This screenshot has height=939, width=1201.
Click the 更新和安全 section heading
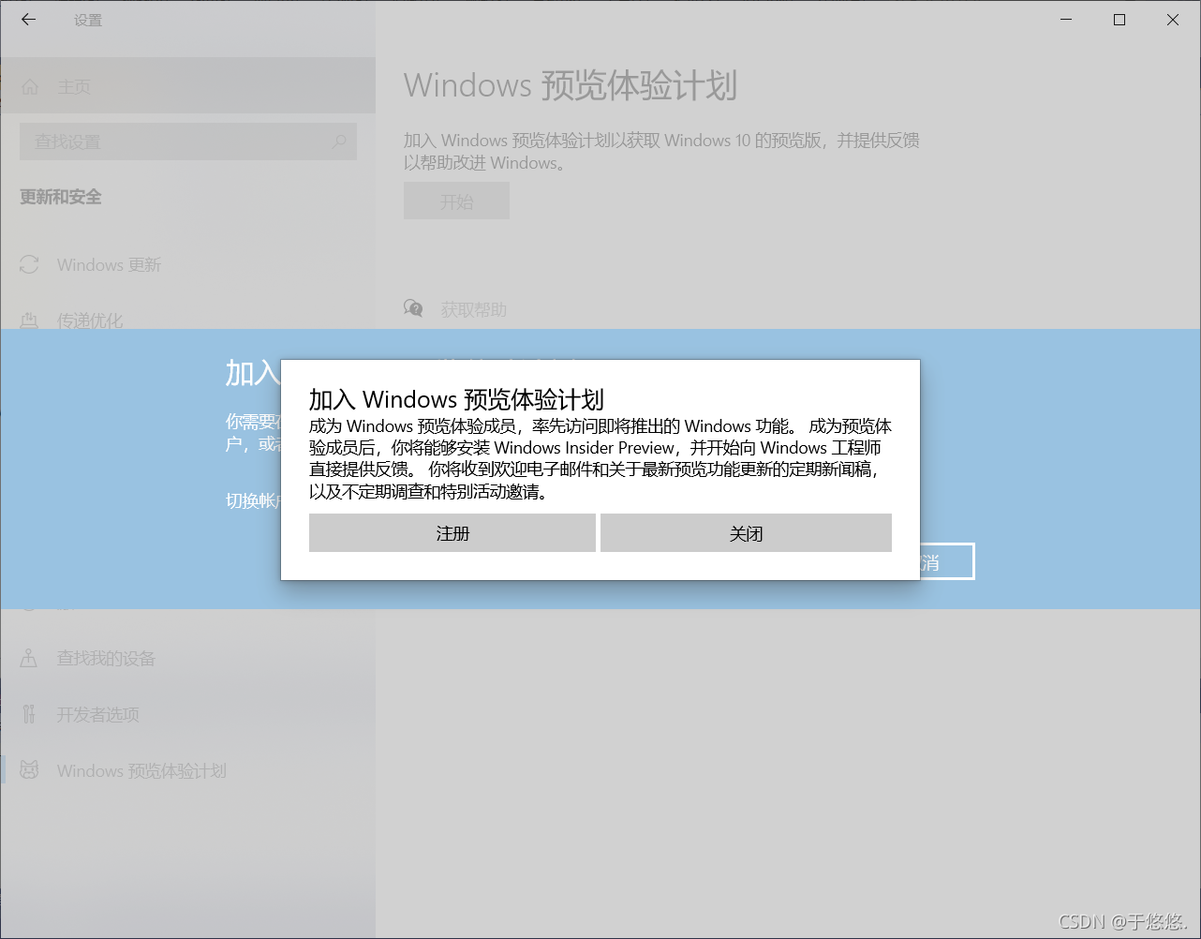click(61, 197)
